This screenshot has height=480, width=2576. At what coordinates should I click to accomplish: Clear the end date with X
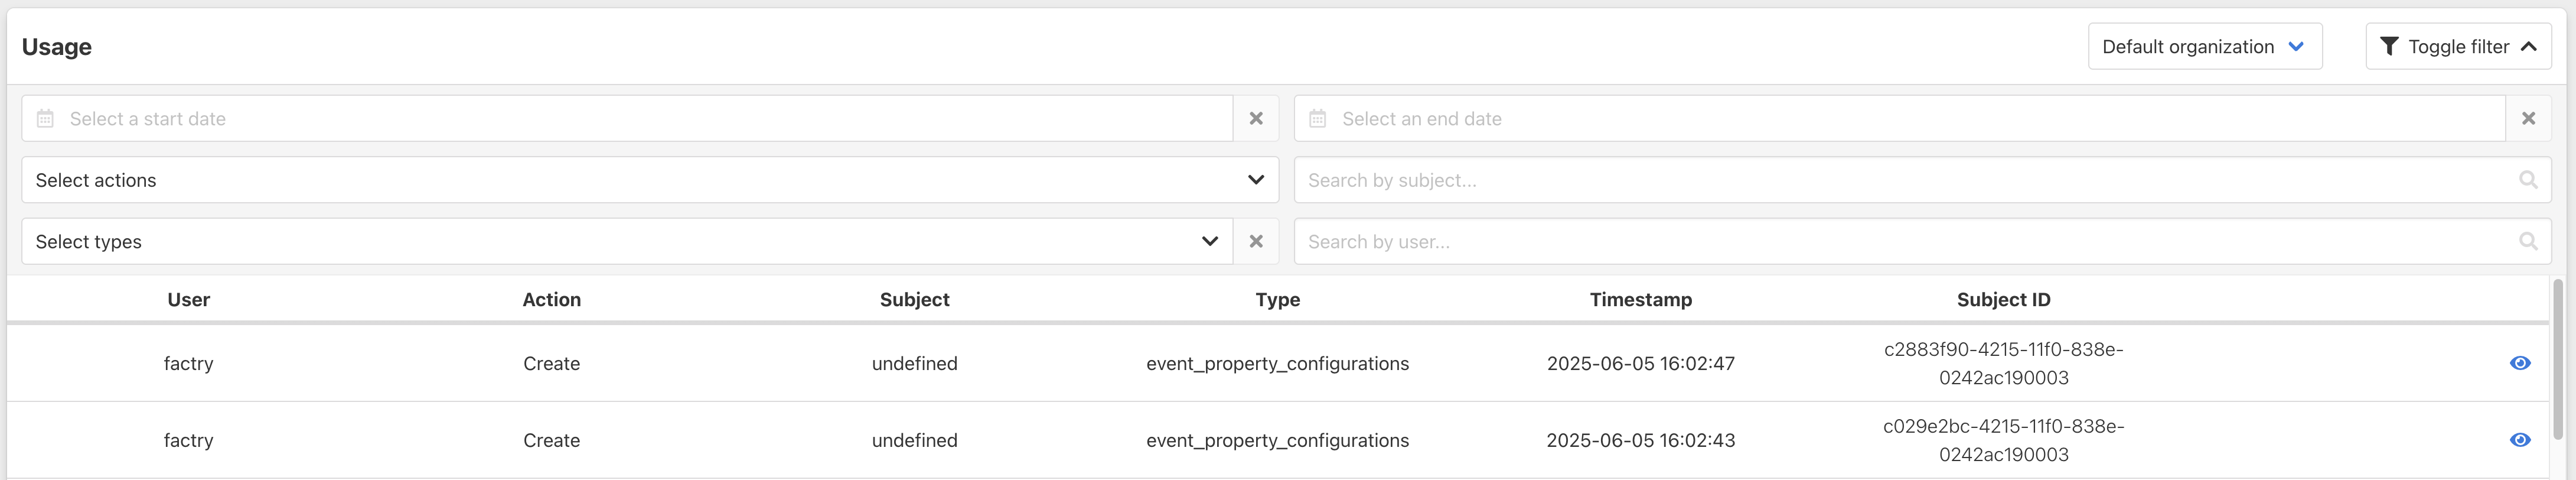click(2528, 118)
